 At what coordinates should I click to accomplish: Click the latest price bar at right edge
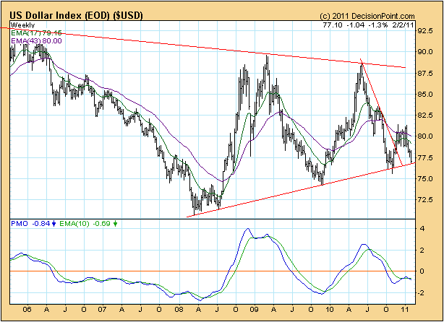[412, 157]
